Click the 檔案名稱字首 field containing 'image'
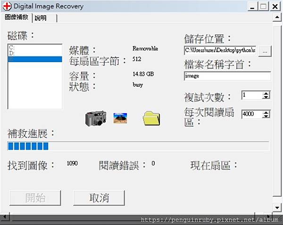Image resolution: width=283 pixels, height=225 pixels. 227,76
